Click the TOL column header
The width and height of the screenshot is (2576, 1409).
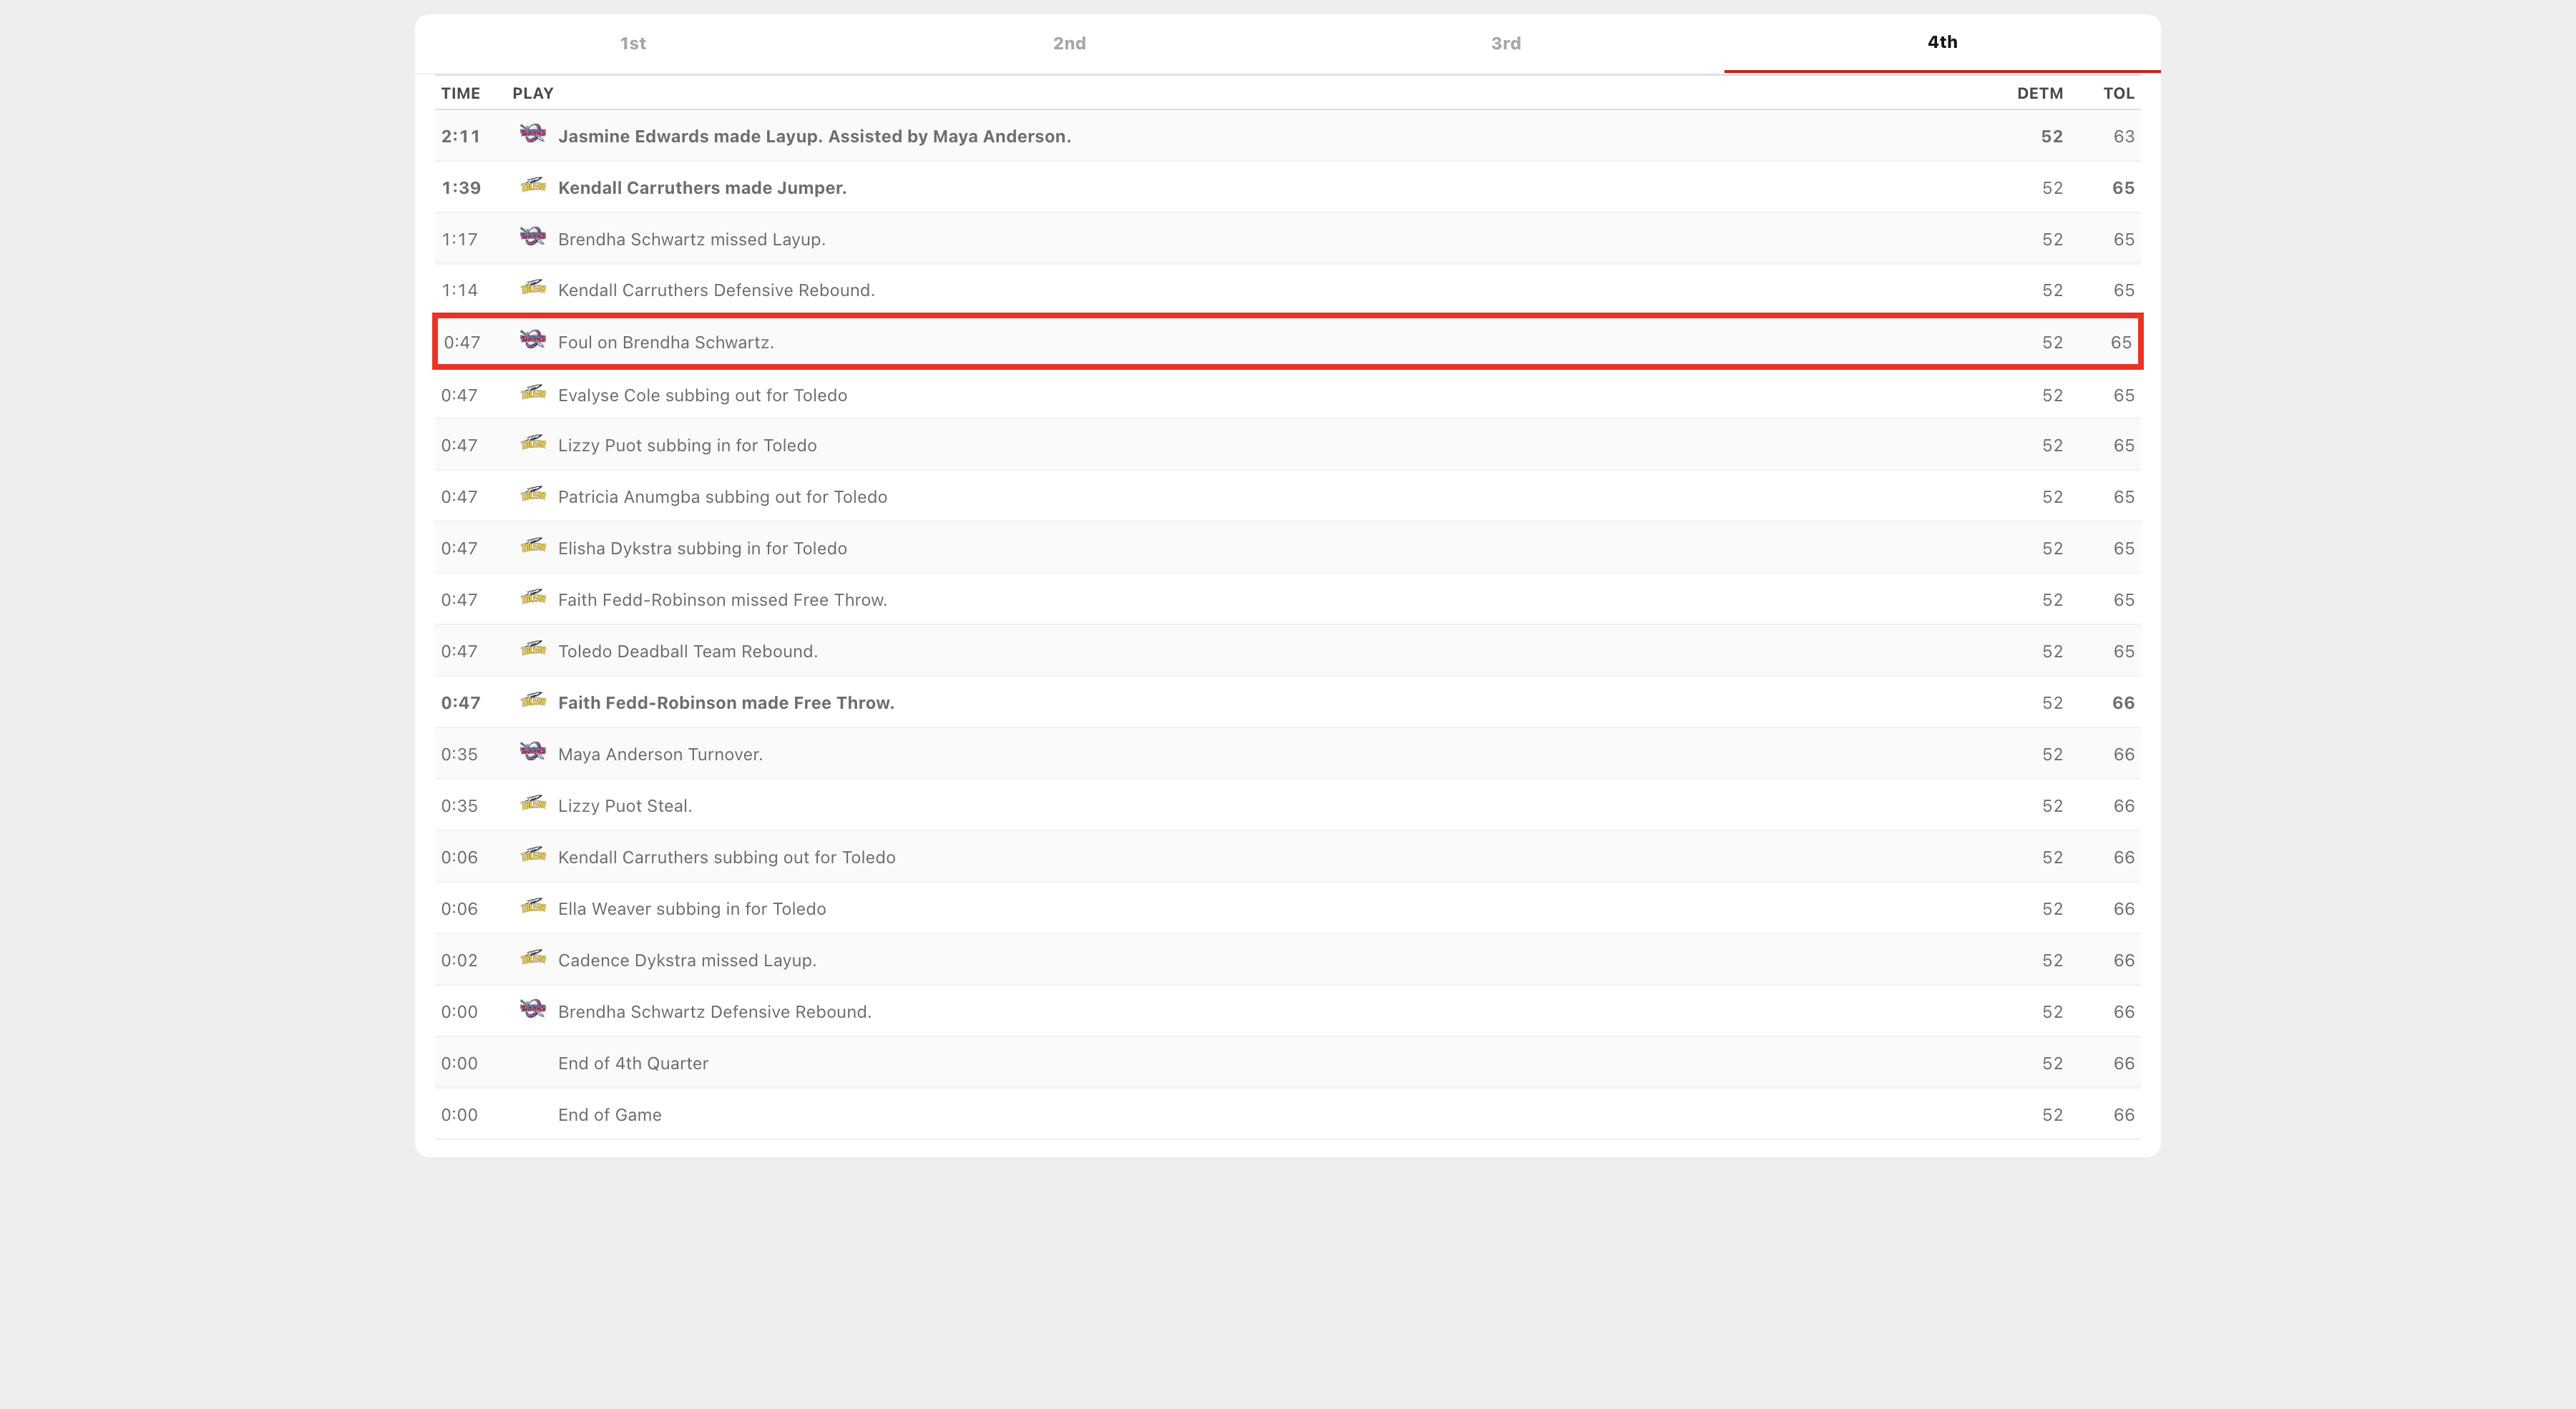(2118, 93)
